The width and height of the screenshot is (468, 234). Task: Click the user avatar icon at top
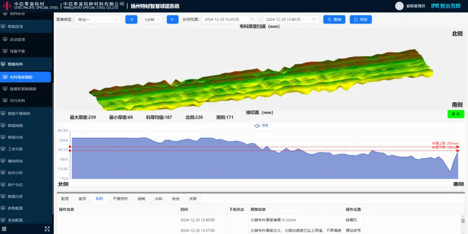click(399, 6)
